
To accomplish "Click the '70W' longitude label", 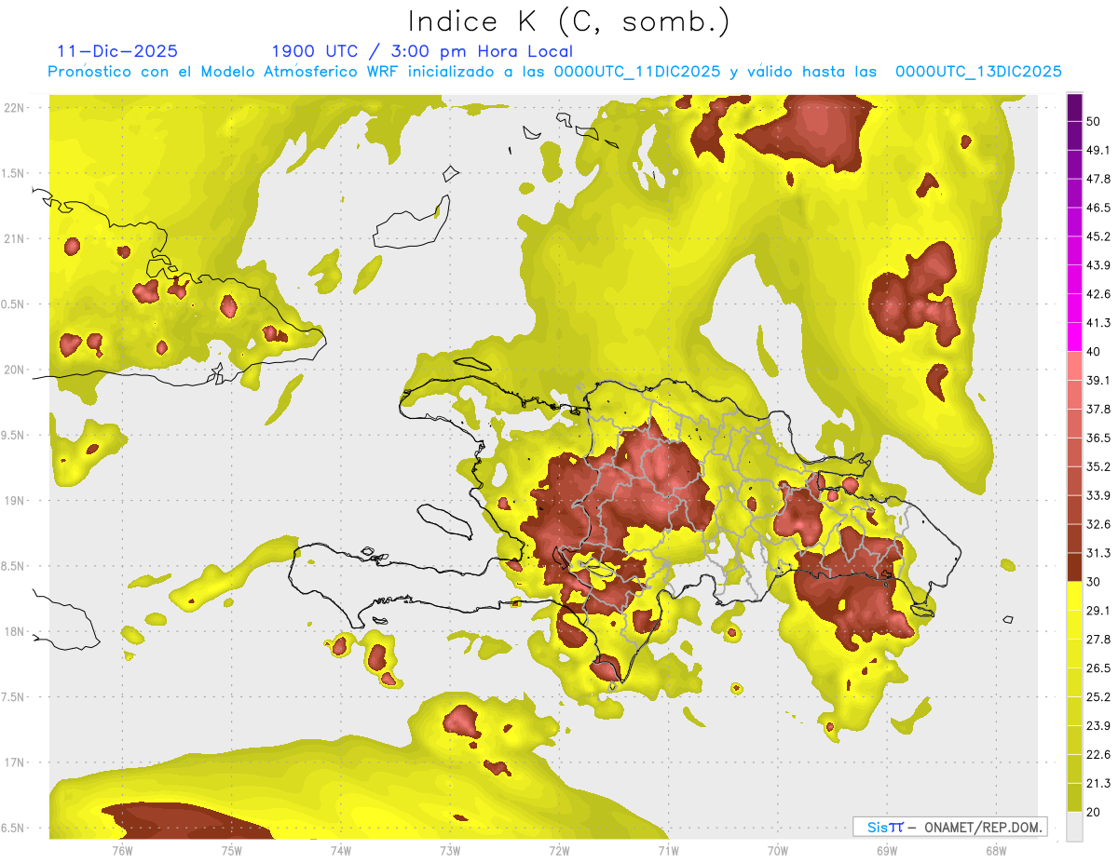I will [x=778, y=851].
